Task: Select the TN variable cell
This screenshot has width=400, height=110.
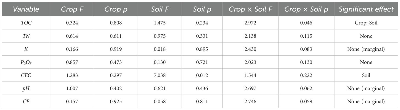Action: point(26,36)
